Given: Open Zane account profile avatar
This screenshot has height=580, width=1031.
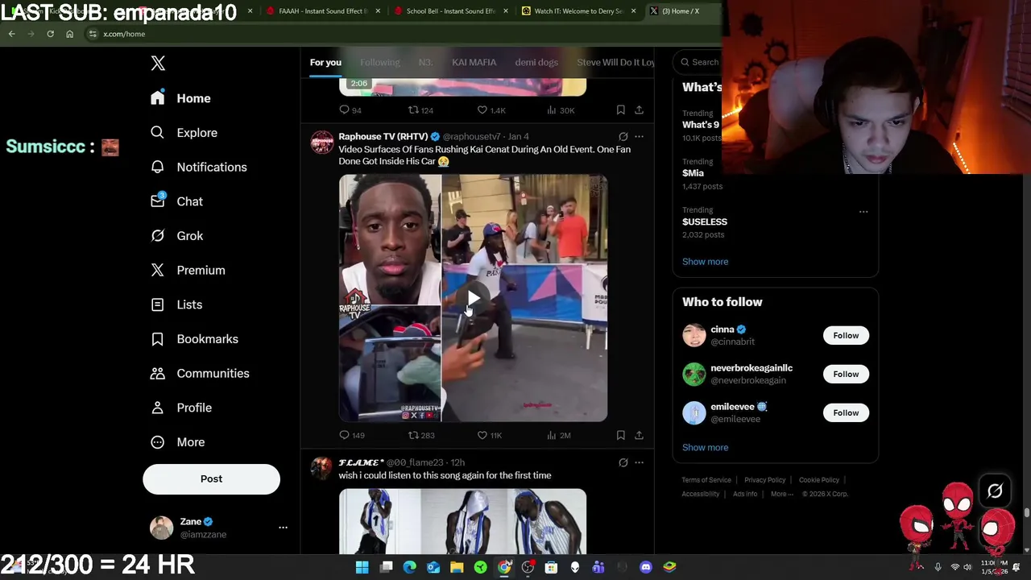Looking at the screenshot, I should click(161, 528).
